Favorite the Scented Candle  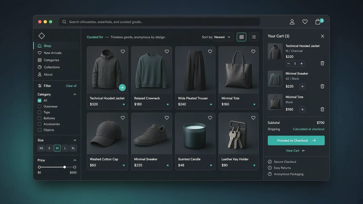point(210,118)
